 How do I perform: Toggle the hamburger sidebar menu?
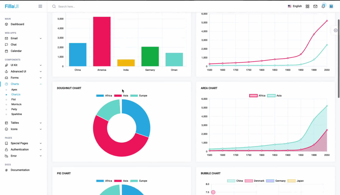point(40,6)
